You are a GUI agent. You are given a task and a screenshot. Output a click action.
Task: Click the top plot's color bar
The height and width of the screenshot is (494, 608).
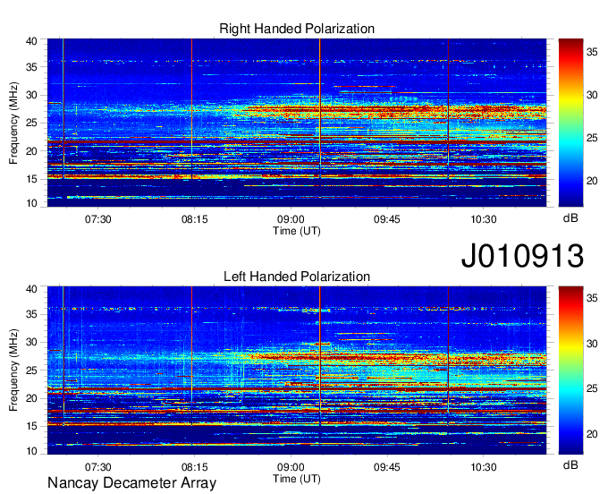[x=570, y=123]
